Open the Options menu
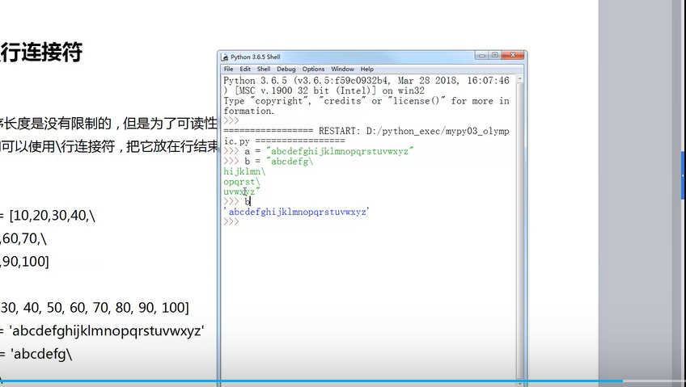 (x=313, y=69)
